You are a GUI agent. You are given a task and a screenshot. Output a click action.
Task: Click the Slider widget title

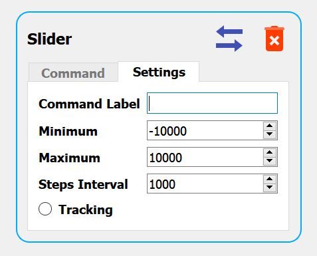50,39
